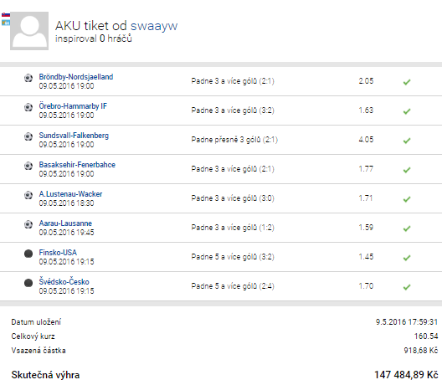Click the soccer ball icon beside Sundsvall-Falkenberg
This screenshot has width=442, height=385.
[x=28, y=136]
